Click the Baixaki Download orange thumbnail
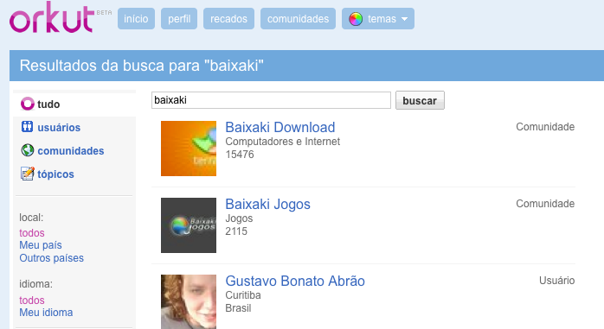604x329 pixels. tap(189, 149)
